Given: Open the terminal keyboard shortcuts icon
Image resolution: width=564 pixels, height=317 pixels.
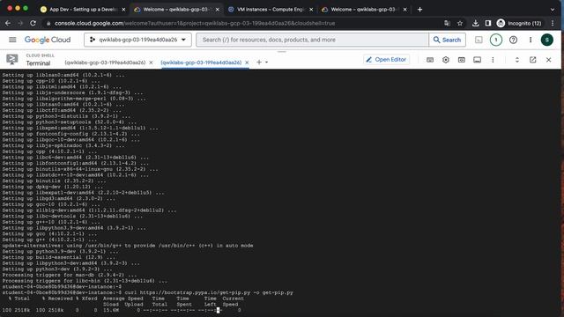Looking at the screenshot, I should tap(430, 60).
